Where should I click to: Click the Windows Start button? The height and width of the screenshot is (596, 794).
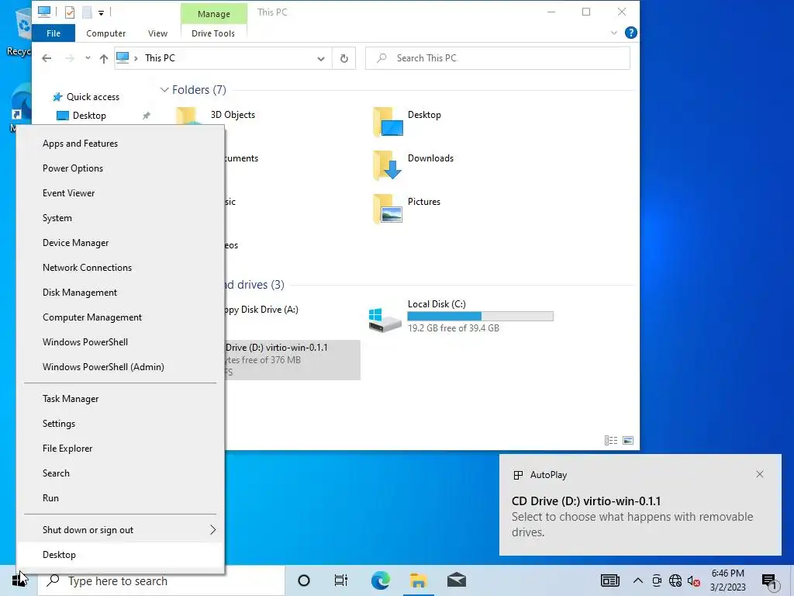click(x=19, y=580)
